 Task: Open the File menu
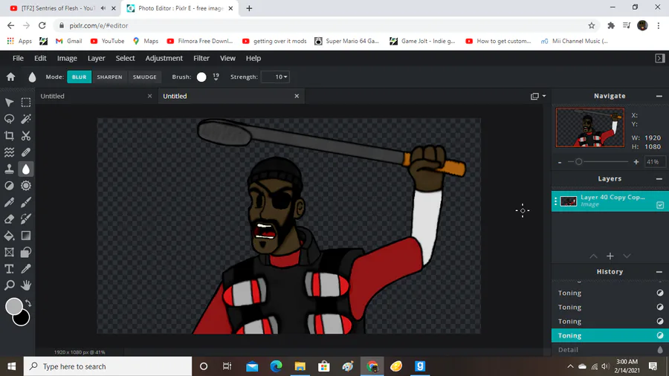coord(18,59)
